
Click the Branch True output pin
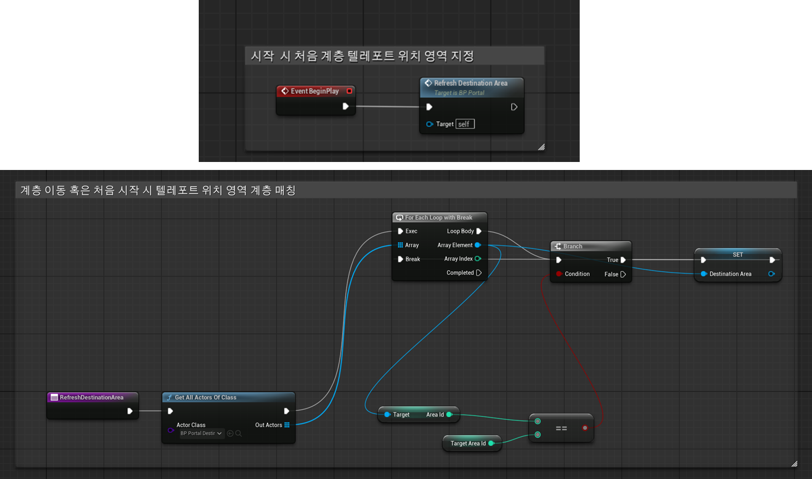[623, 260]
